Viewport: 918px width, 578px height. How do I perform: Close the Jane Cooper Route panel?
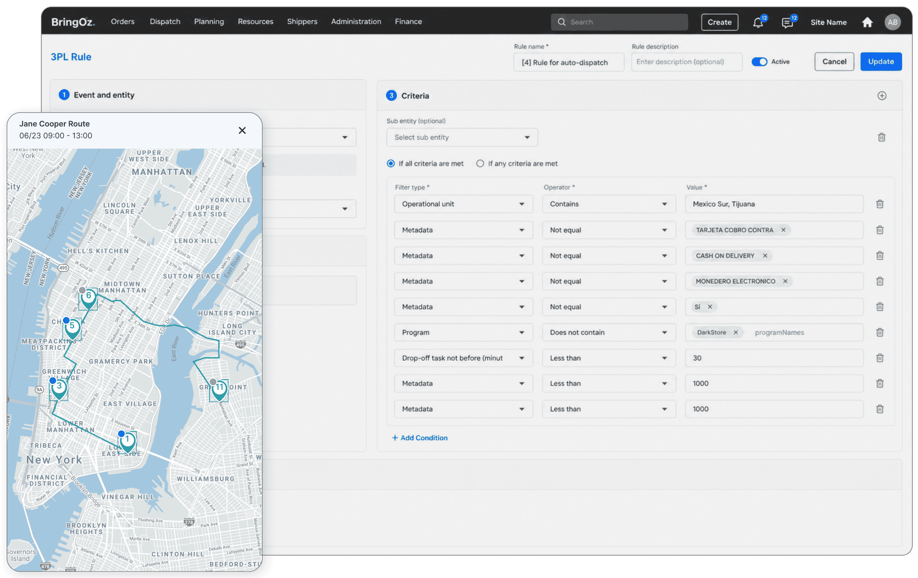click(x=242, y=130)
